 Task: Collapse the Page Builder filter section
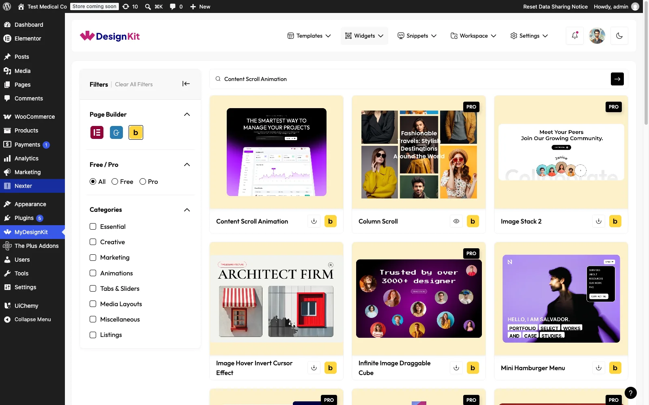click(x=187, y=114)
